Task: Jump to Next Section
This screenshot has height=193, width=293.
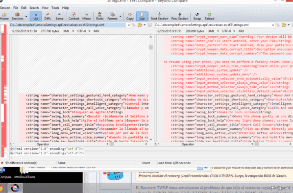Action: click(x=159, y=17)
